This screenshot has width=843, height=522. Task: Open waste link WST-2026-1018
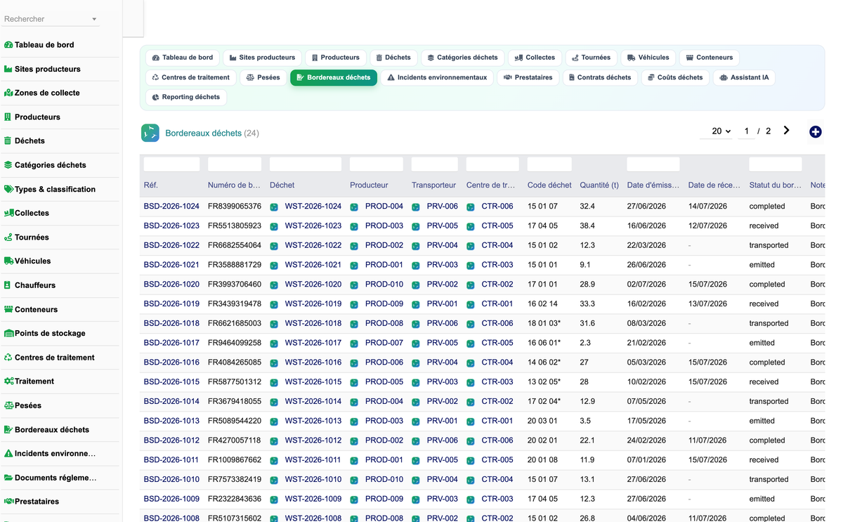click(x=313, y=324)
